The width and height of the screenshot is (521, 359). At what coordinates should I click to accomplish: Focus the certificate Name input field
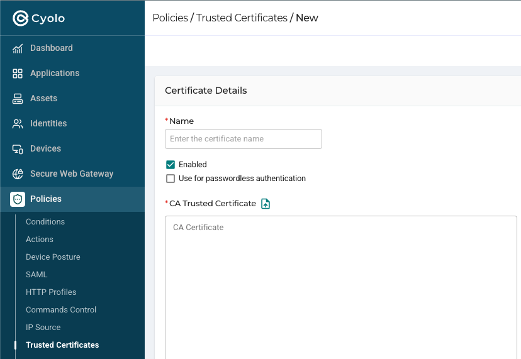(x=244, y=139)
